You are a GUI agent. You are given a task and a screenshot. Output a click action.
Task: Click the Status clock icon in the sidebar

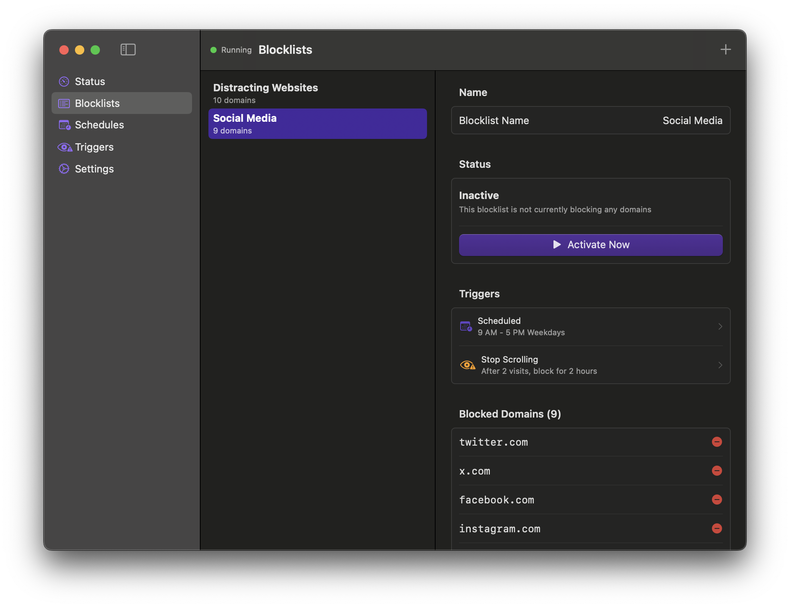(64, 81)
